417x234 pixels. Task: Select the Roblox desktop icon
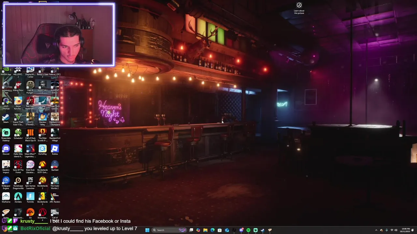(x=55, y=150)
